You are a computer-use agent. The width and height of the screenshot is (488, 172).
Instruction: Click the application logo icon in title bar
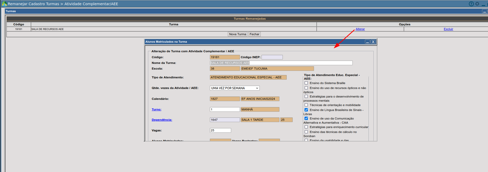[4, 4]
